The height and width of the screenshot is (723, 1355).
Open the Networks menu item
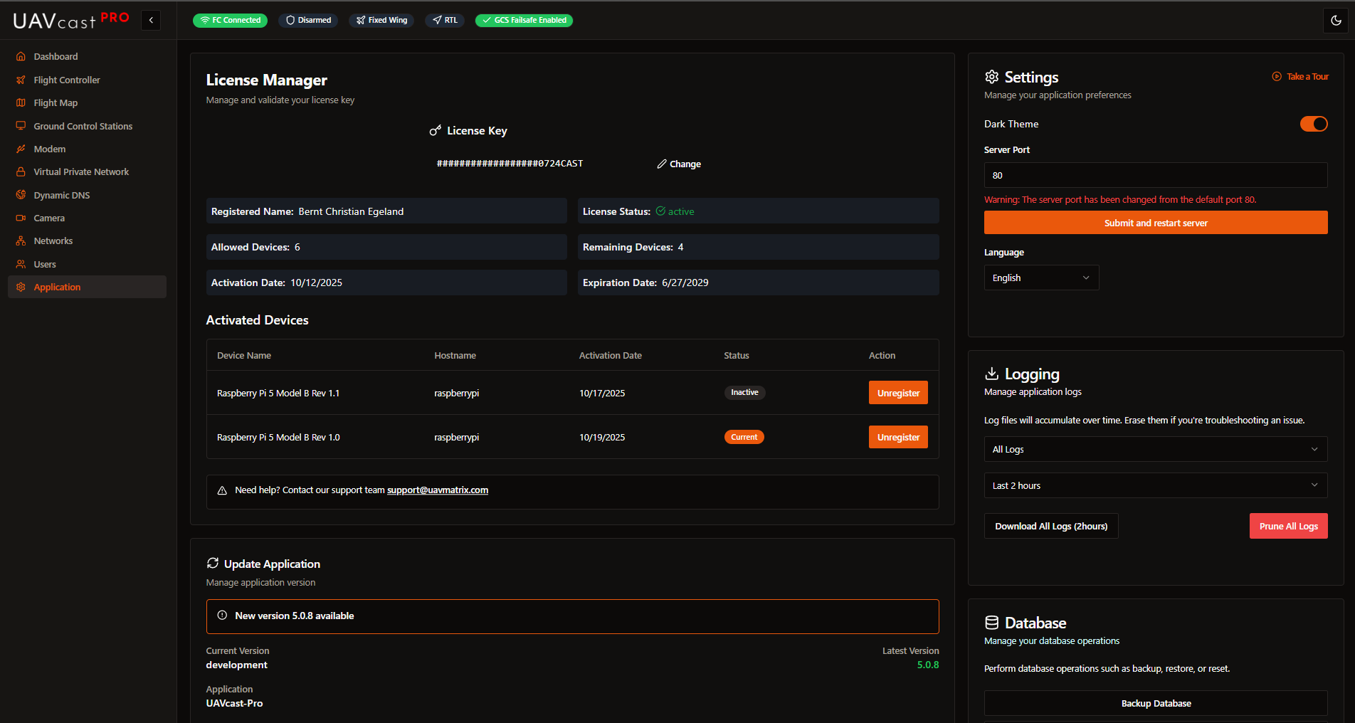click(53, 241)
